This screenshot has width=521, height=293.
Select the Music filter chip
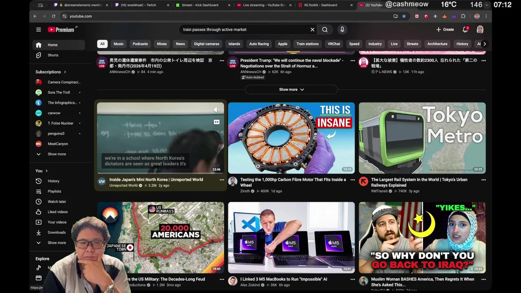click(x=118, y=44)
